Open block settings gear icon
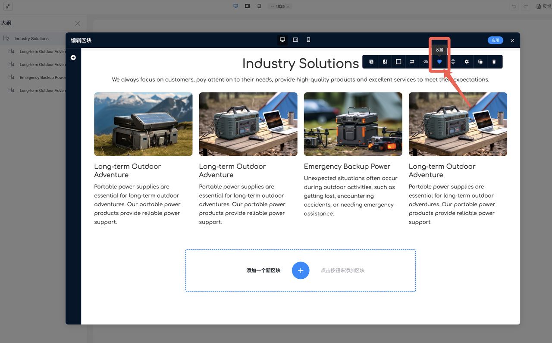Viewport: 552px width, 343px height. (467, 62)
